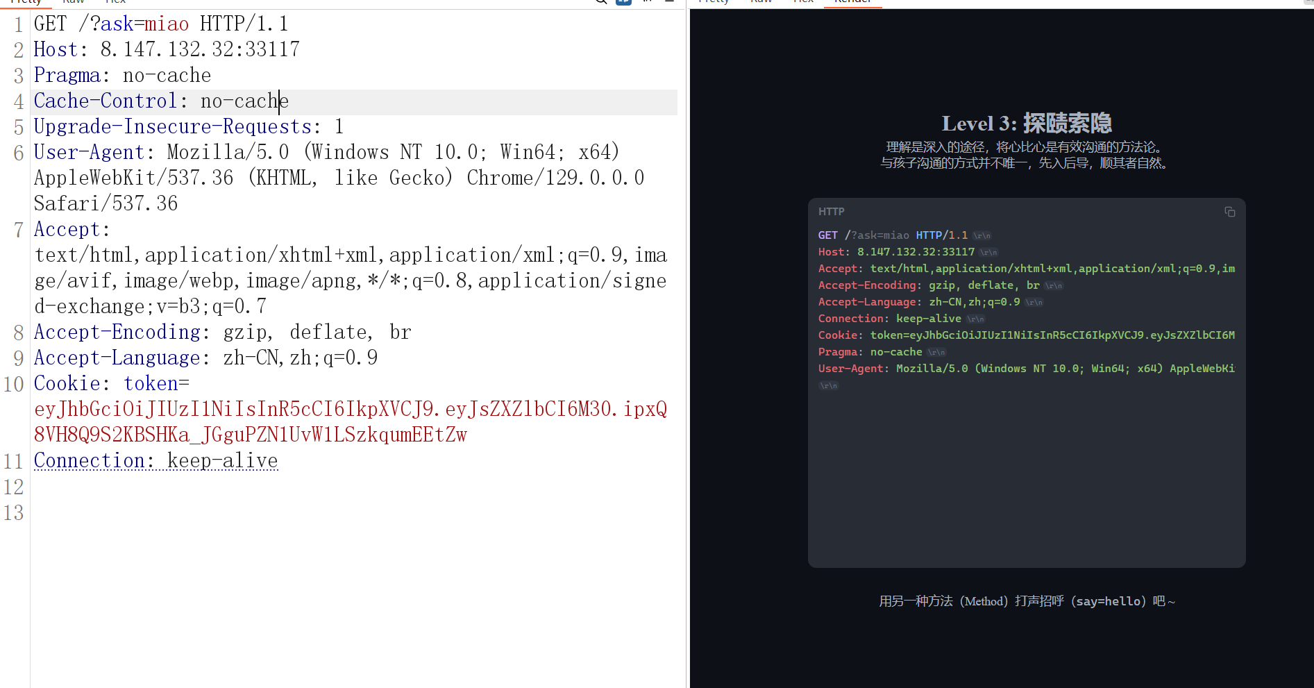Viewport: 1314px width, 688px height.
Task: Click the Safari/537.36 text in User-Agent value
Action: point(106,204)
